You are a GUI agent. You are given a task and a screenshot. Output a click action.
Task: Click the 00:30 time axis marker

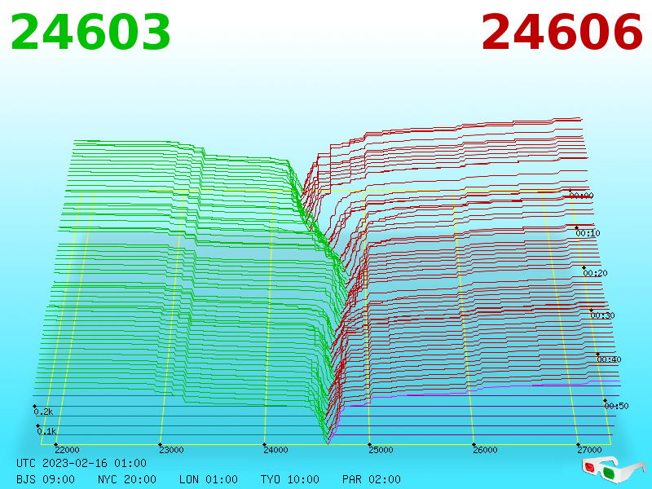(602, 315)
